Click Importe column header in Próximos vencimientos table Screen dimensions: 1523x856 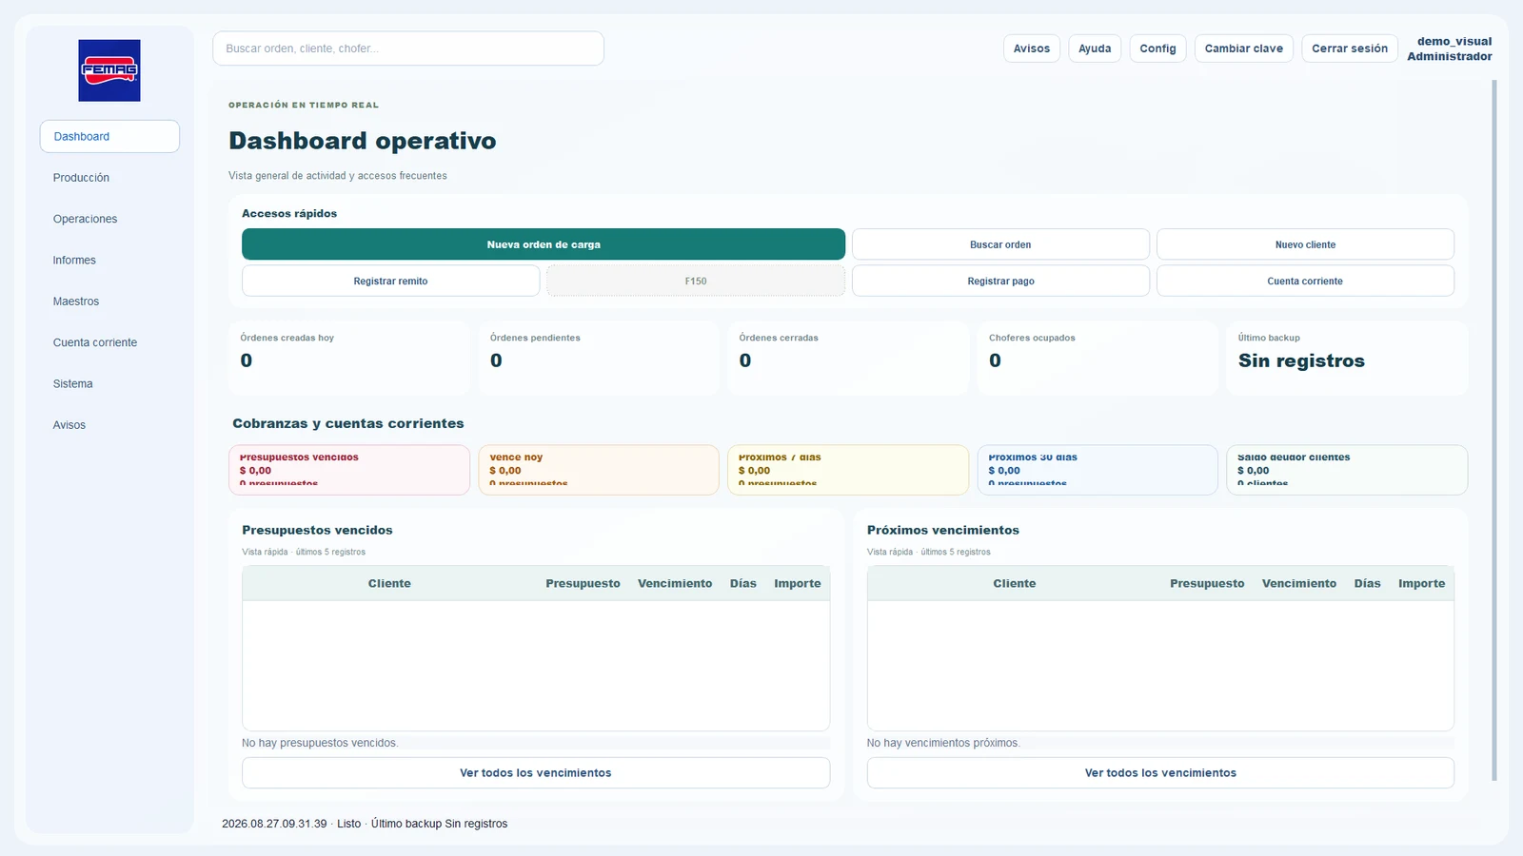(x=1421, y=583)
